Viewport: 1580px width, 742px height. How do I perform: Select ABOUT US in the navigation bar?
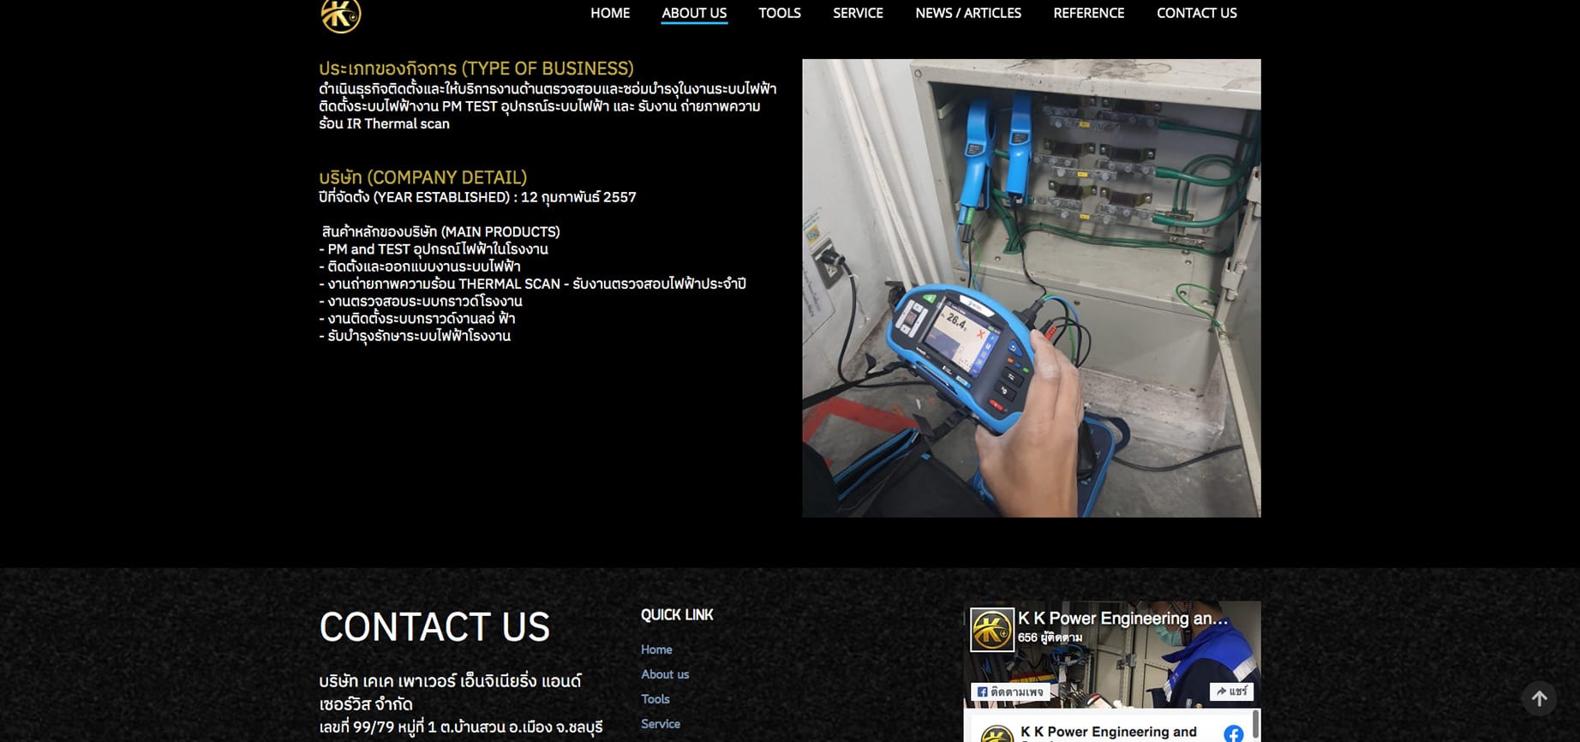(x=693, y=13)
